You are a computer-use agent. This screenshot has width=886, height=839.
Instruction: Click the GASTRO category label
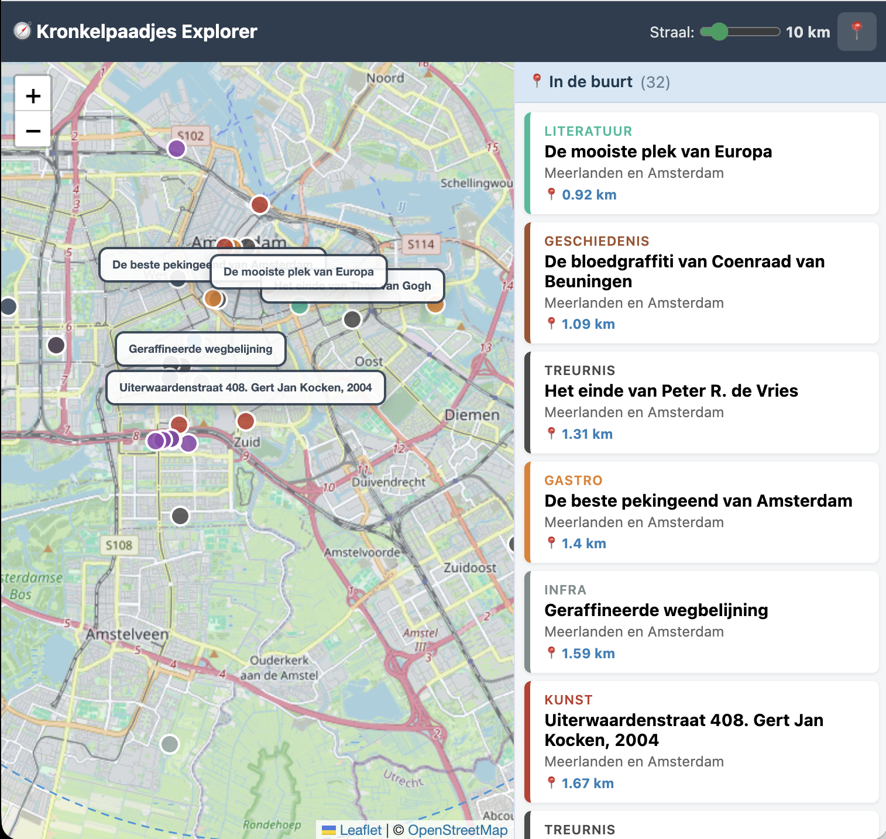tap(574, 480)
